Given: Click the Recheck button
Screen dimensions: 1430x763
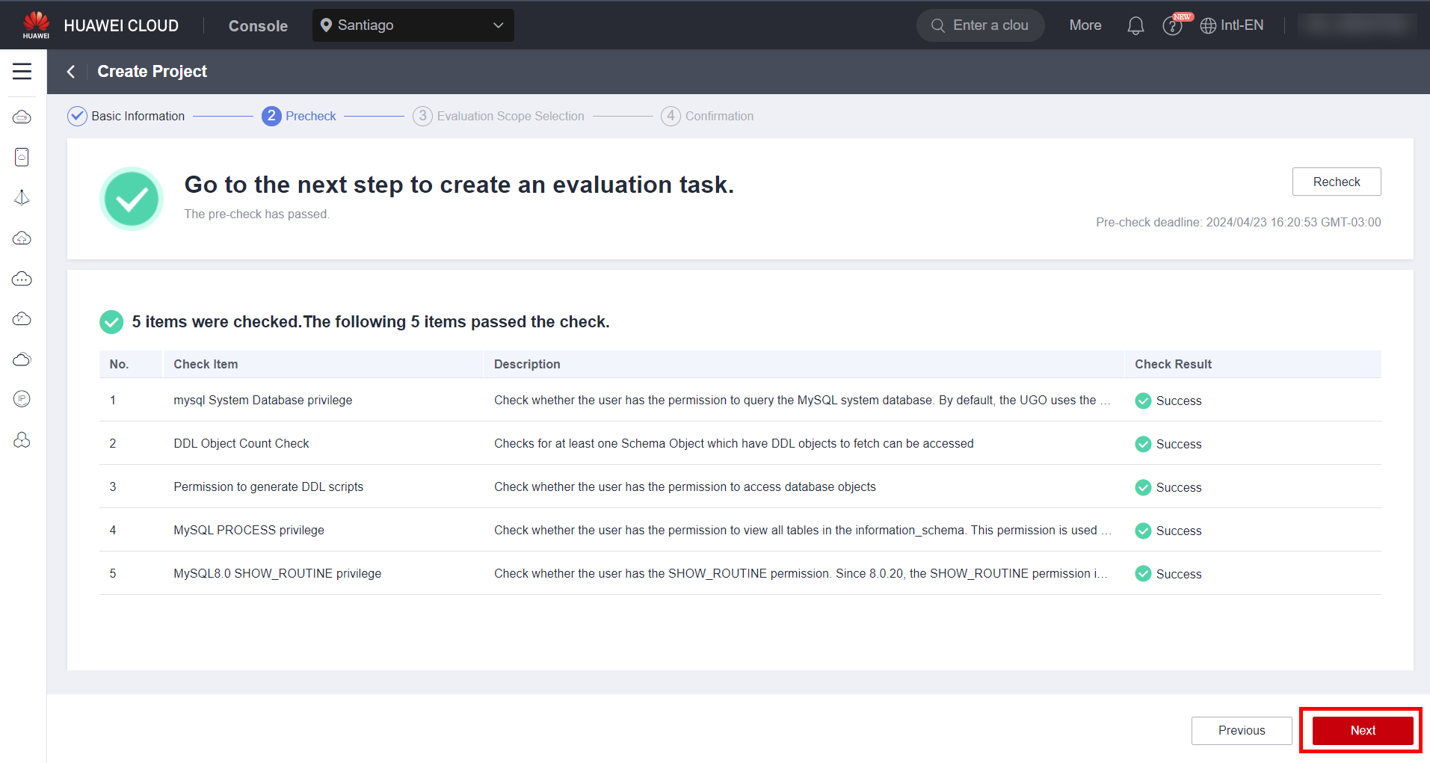Looking at the screenshot, I should tap(1336, 182).
